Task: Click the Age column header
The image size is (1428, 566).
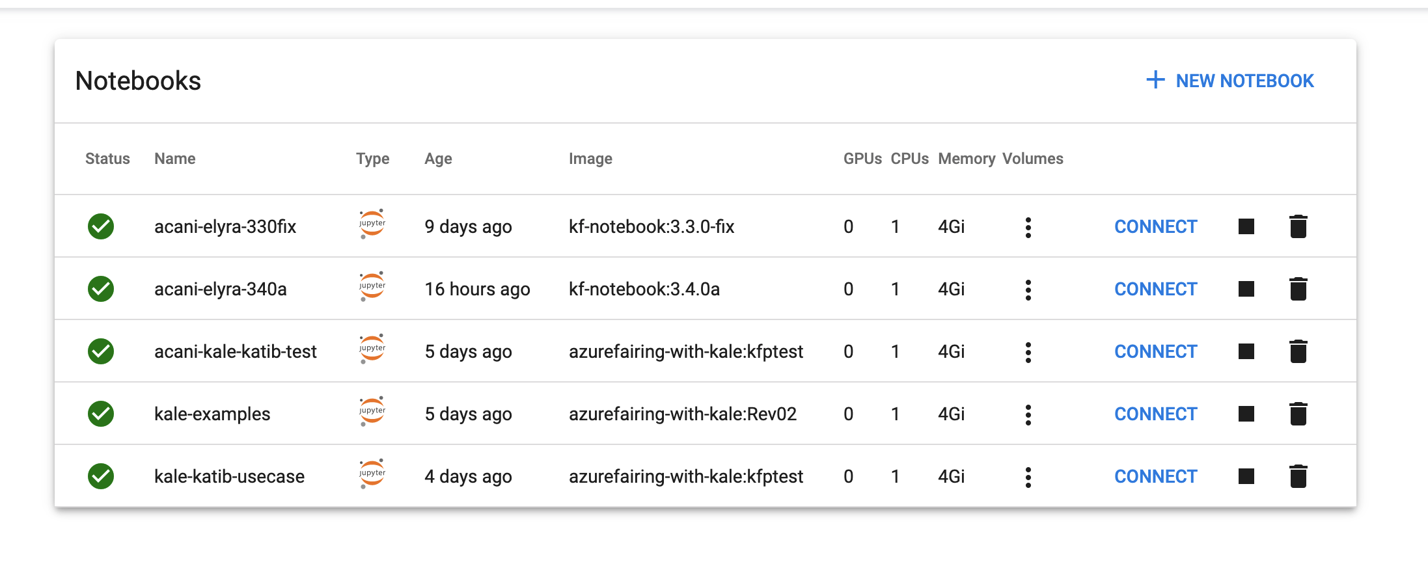Action: pos(438,159)
